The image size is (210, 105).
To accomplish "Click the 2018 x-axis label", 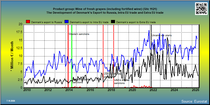I will pos(111,90).
